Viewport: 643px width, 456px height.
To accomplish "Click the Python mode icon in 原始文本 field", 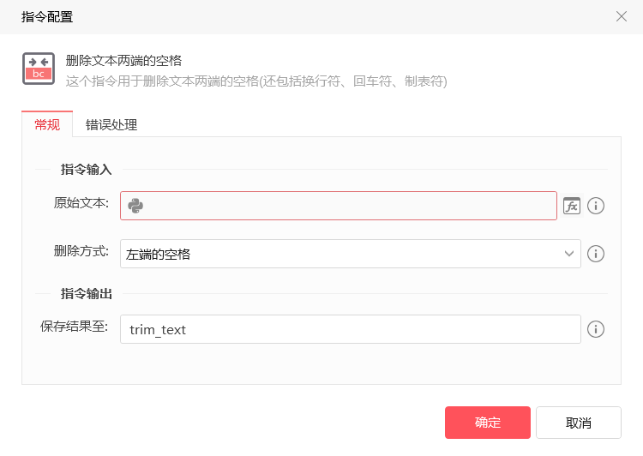I will click(135, 206).
